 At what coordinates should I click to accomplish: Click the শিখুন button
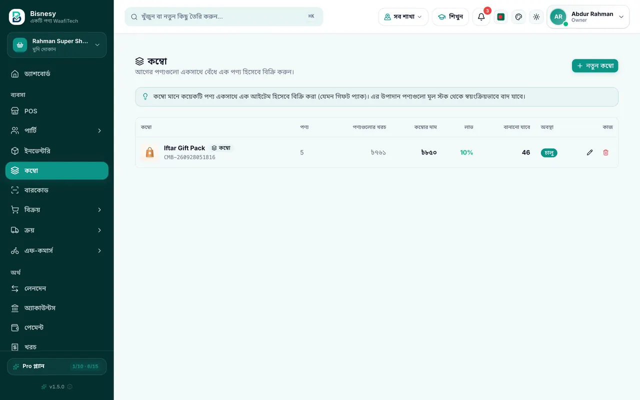450,16
